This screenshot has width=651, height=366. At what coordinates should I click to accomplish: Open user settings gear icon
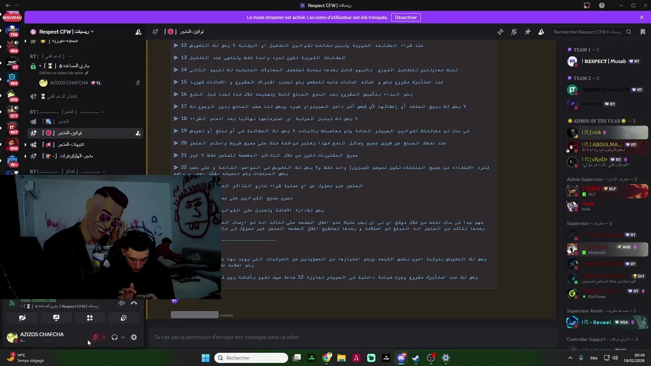pyautogui.click(x=134, y=337)
